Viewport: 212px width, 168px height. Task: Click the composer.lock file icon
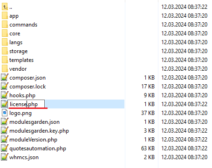(x=5, y=86)
